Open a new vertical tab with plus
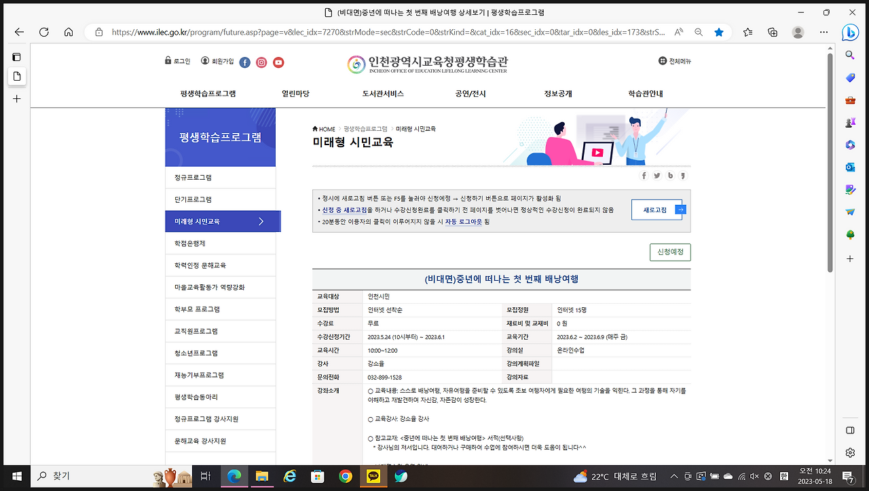869x491 pixels. coord(17,99)
